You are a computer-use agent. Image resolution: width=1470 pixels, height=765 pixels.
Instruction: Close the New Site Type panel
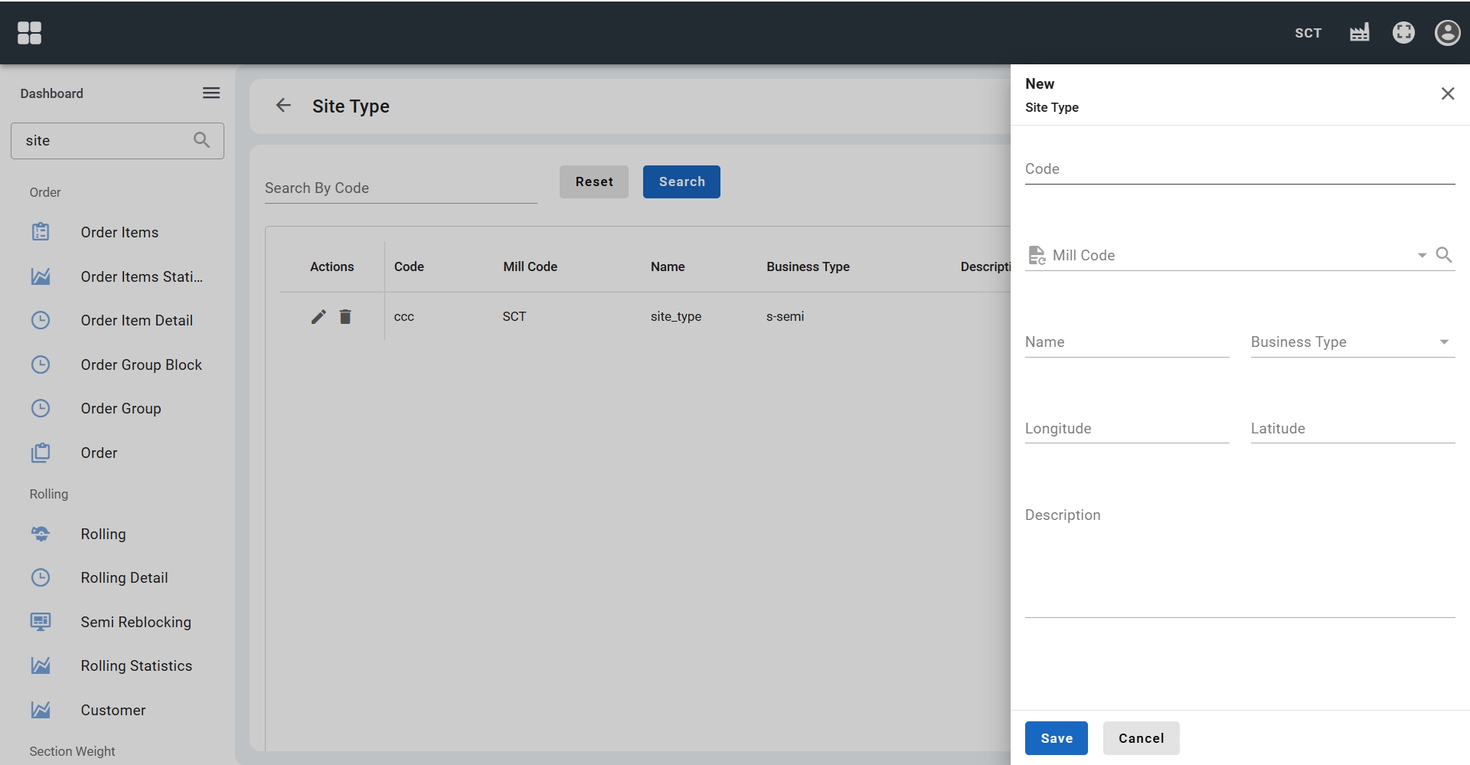[1447, 93]
